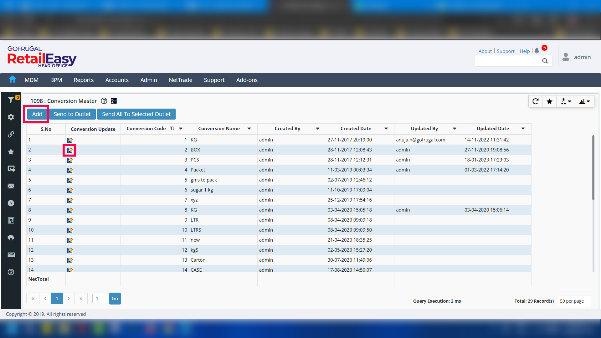Open the 50 per page selector
Viewport: 601px width, 338px height.
click(574, 301)
